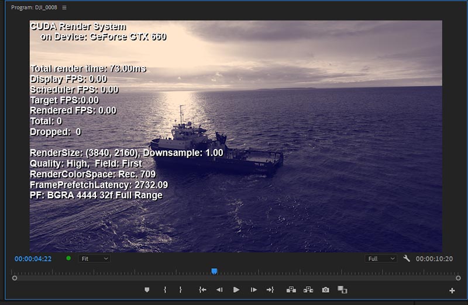Click the duration timecode 00:00:10:20
Screen dimensions: 468x305
pyautogui.click(x=434, y=259)
